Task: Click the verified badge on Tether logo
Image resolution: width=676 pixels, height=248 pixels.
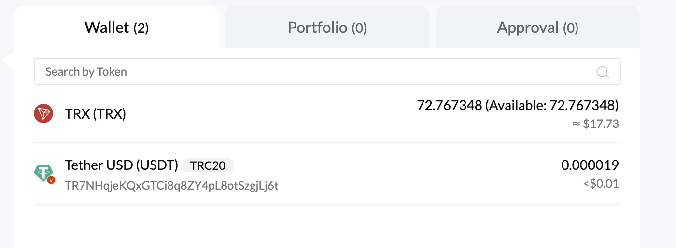Action: (x=51, y=180)
